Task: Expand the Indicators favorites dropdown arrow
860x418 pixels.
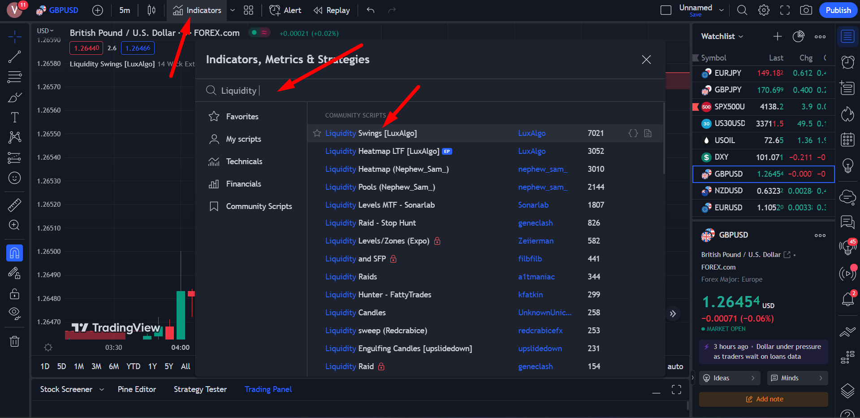Action: (232, 10)
